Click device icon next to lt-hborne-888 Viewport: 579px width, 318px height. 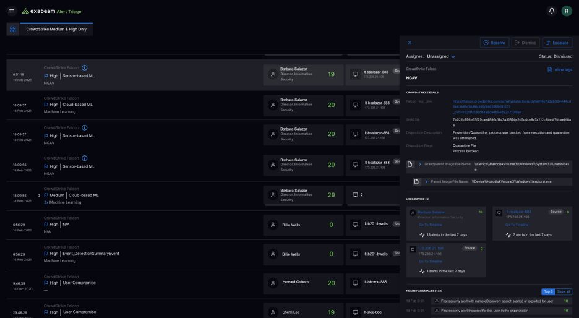tap(355, 283)
